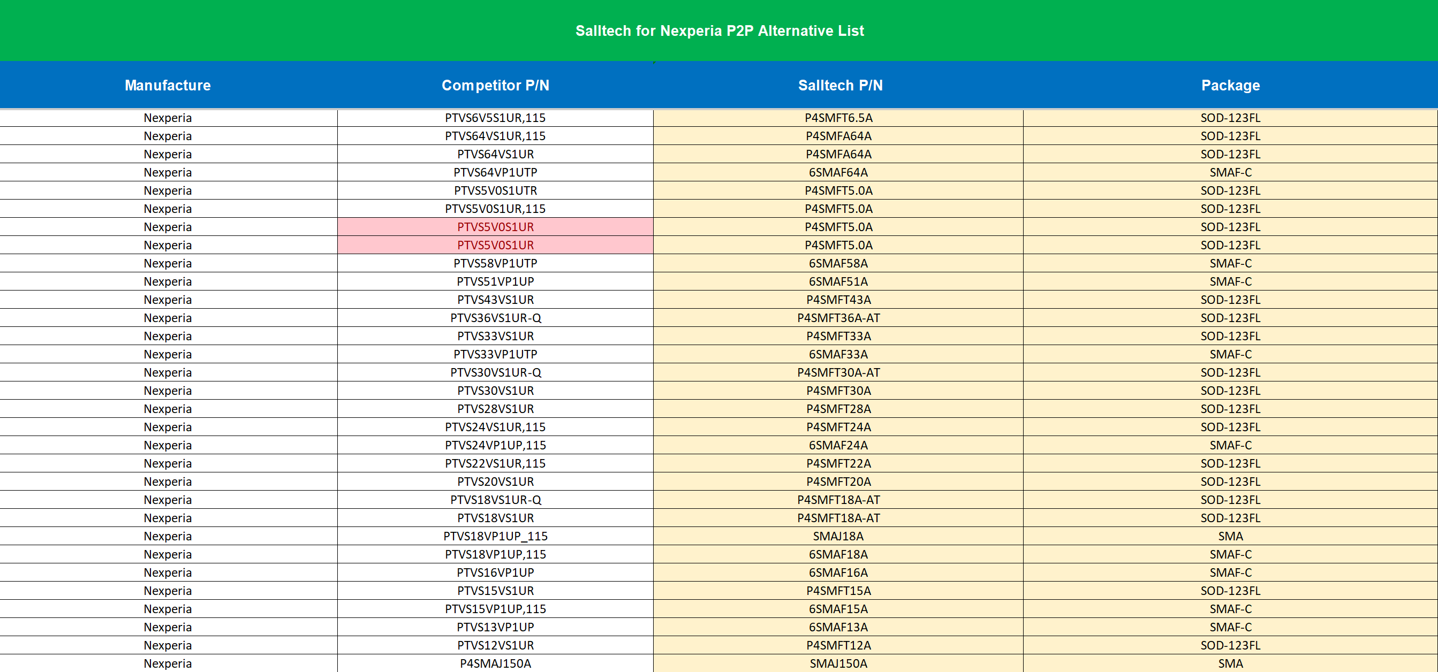Select cell 6SMAF64A

coord(838,172)
